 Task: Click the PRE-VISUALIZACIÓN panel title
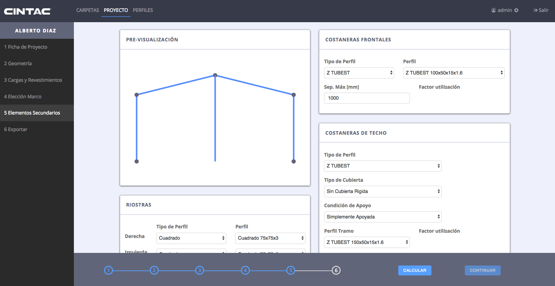click(x=152, y=40)
